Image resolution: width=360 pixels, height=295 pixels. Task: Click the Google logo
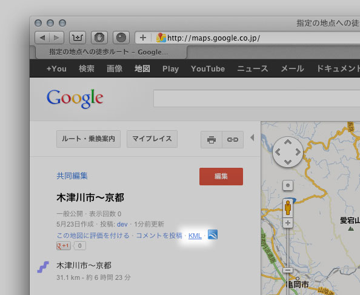coord(75,99)
